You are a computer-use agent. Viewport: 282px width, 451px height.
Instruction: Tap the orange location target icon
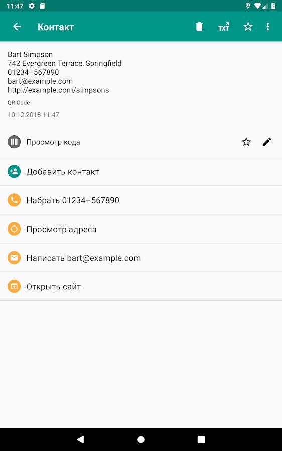(14, 229)
